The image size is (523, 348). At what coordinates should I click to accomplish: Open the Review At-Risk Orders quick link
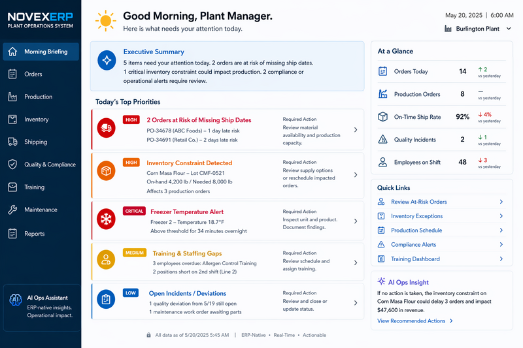pos(441,202)
